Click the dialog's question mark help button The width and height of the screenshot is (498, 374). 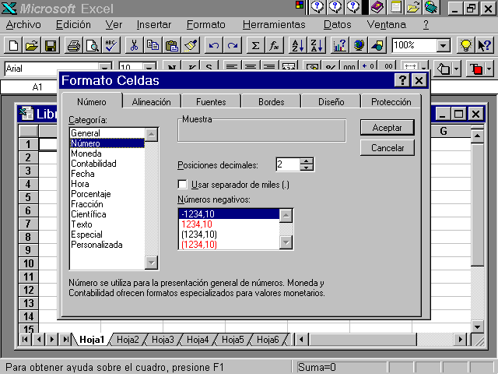402,80
